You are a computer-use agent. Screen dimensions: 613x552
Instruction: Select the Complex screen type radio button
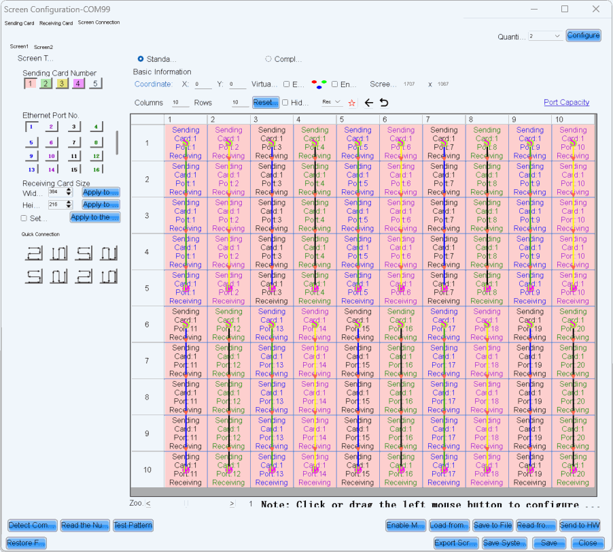pyautogui.click(x=268, y=59)
